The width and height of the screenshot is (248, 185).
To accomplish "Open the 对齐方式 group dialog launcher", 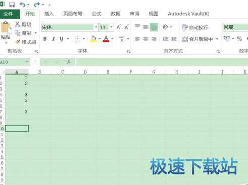I will tap(218, 51).
